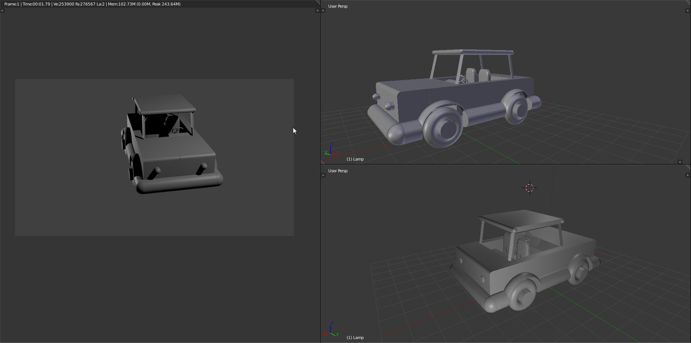Click the (1) Lamp label in top viewport
Screen dimensions: 691x343
[355, 159]
